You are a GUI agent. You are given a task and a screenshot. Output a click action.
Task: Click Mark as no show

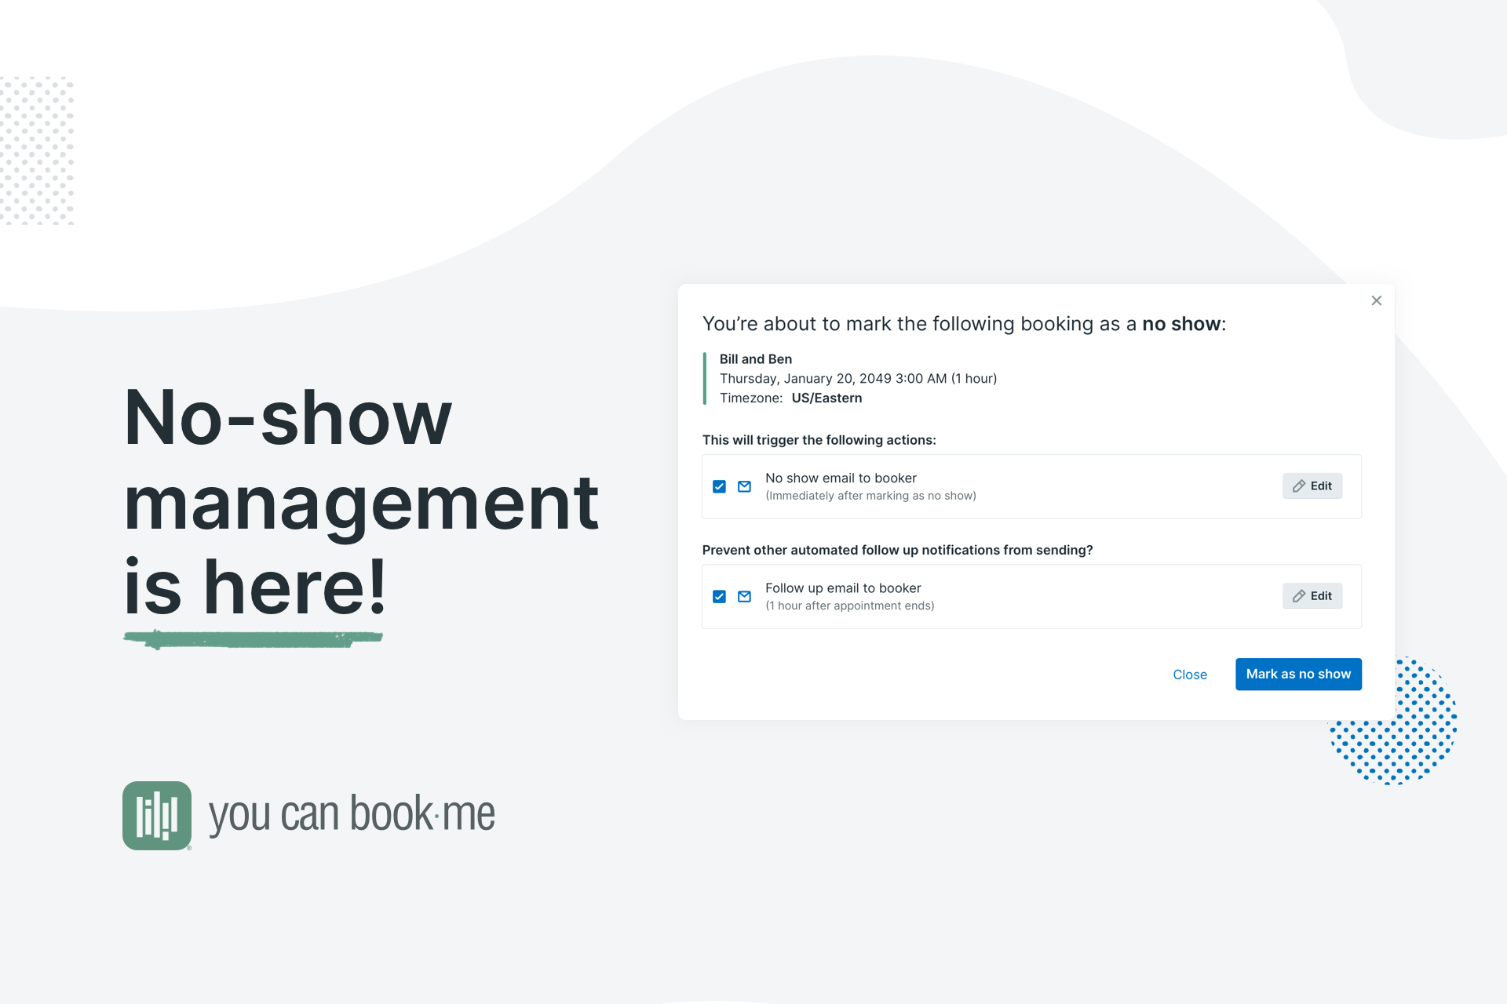coord(1298,674)
